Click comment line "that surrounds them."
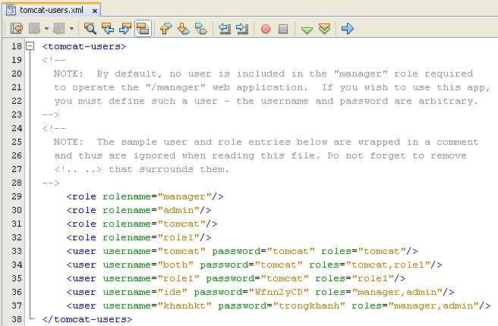The height and width of the screenshot is (326, 498). [x=141, y=169]
